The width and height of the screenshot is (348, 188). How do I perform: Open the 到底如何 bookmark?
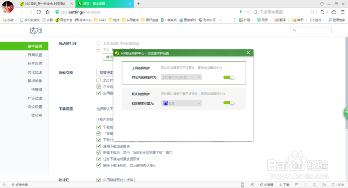pyautogui.click(x=207, y=20)
